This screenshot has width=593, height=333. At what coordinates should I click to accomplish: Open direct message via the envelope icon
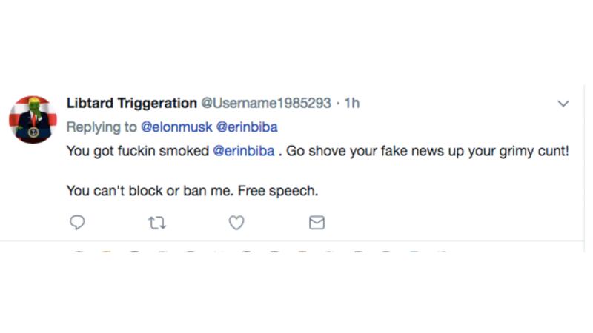(x=317, y=222)
